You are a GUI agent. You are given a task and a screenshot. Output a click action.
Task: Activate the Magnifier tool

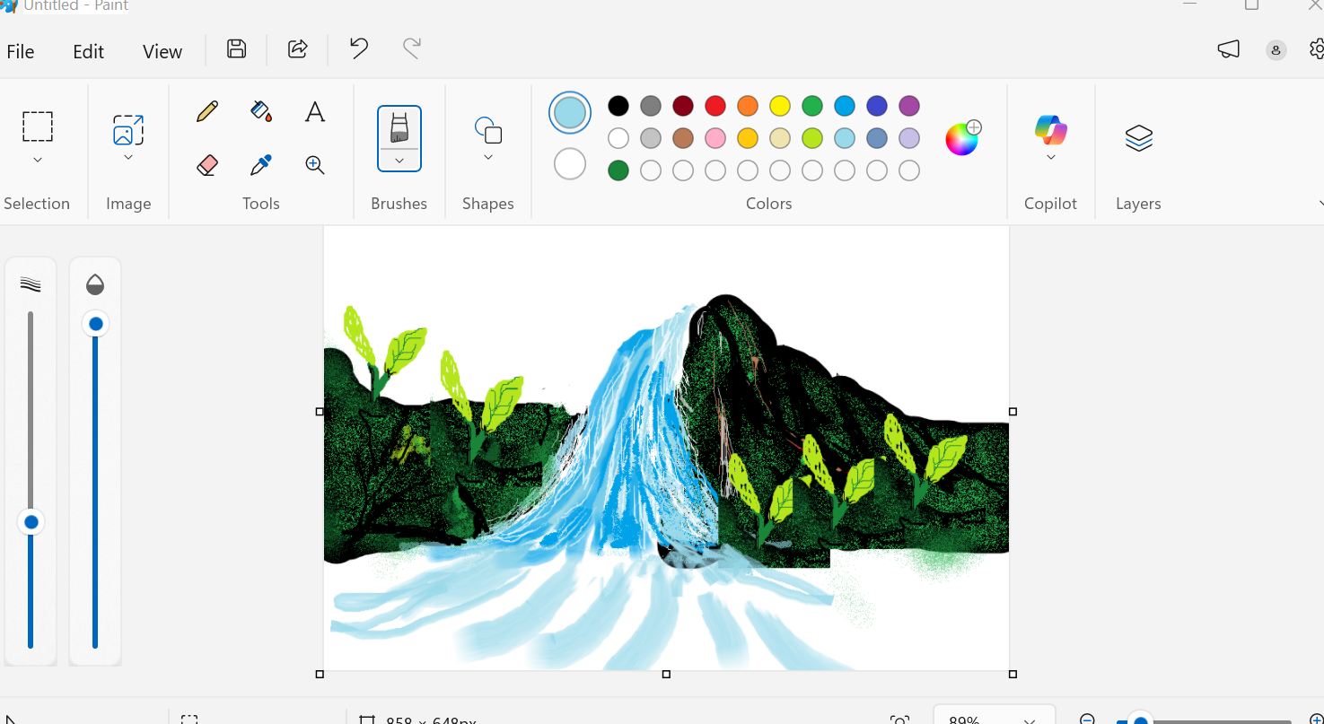pos(314,165)
